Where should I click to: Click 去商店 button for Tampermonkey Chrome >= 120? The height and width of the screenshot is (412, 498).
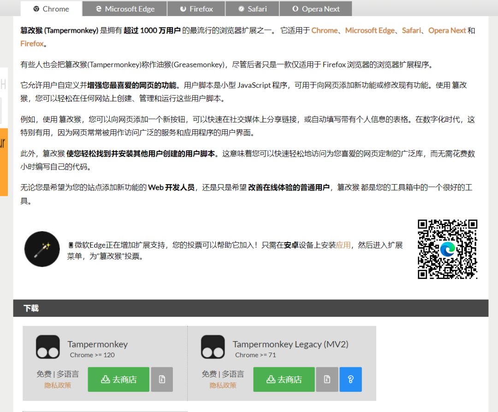coord(119,379)
